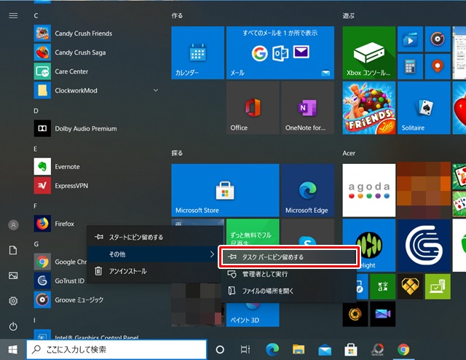This screenshot has height=360, width=466.
Task: Open Settings gear in Start sidebar
Action: [13, 301]
